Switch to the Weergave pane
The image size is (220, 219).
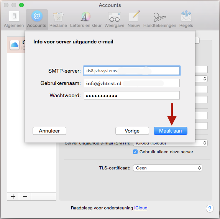coord(114,19)
